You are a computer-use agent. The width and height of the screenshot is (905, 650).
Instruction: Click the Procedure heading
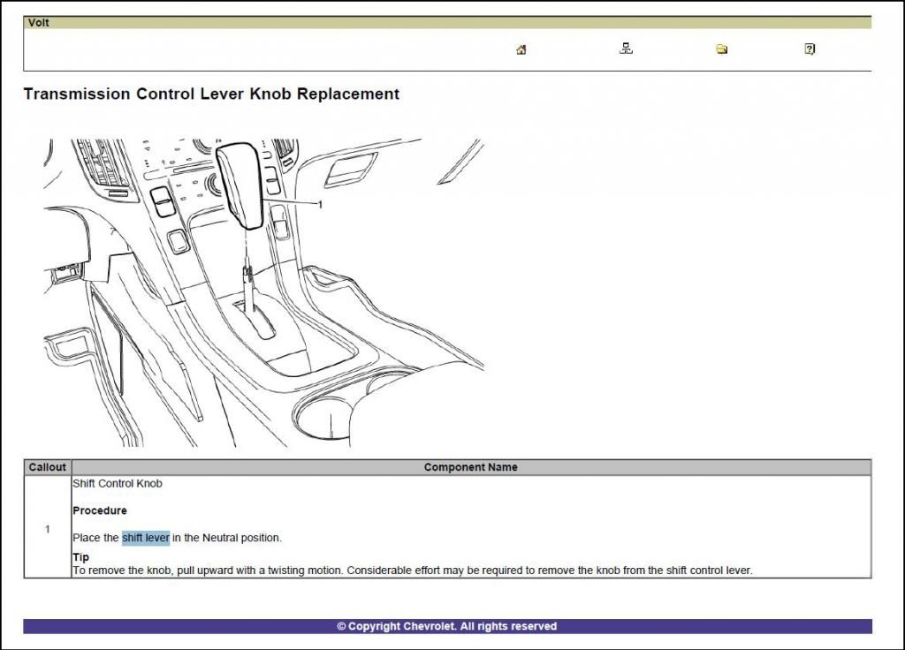[99, 510]
